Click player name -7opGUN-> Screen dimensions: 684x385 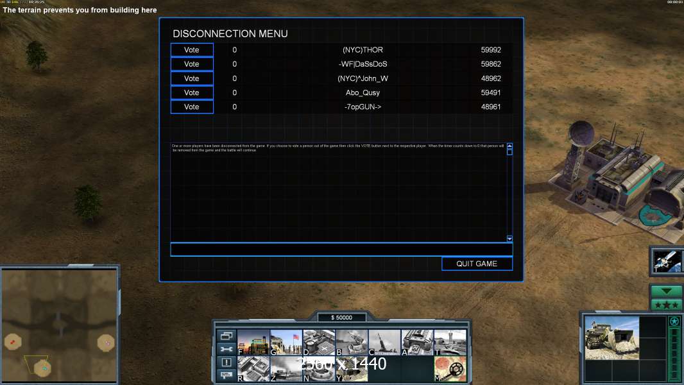point(363,107)
